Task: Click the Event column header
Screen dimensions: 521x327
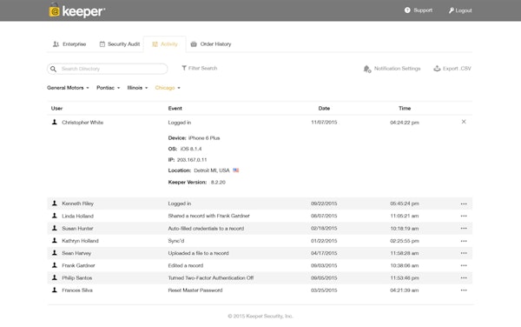Action: pos(175,109)
